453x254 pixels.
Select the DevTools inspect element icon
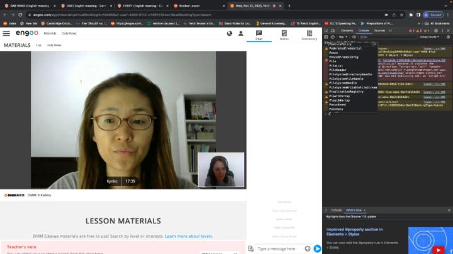(326, 31)
